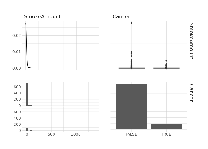Click the TRUE axis label
This screenshot has height=149, width=208.
[166, 134]
